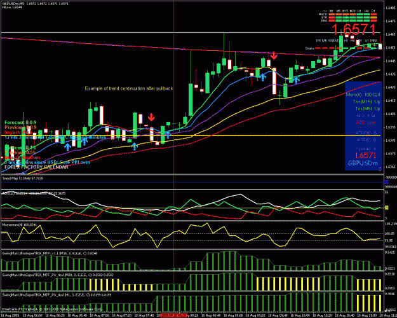The image size is (397, 318).
Task: Click the red highlighted date on time axis
Action: (174, 315)
